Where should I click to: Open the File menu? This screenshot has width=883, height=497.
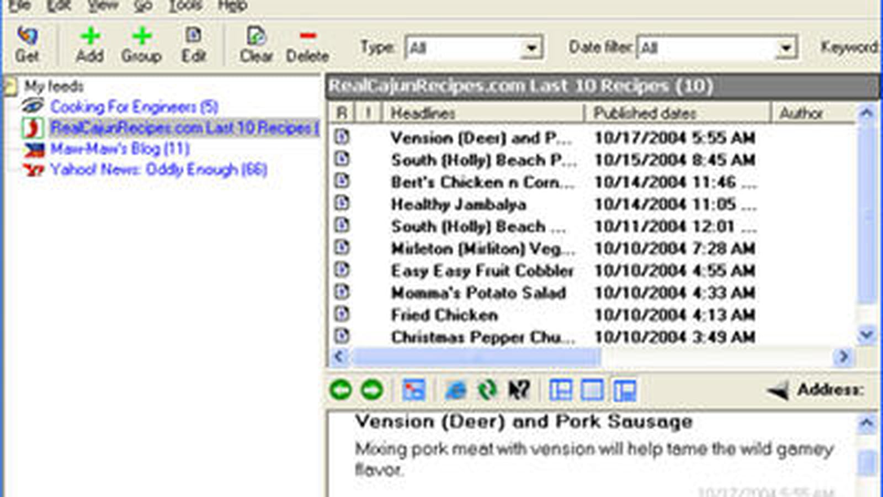pyautogui.click(x=20, y=6)
